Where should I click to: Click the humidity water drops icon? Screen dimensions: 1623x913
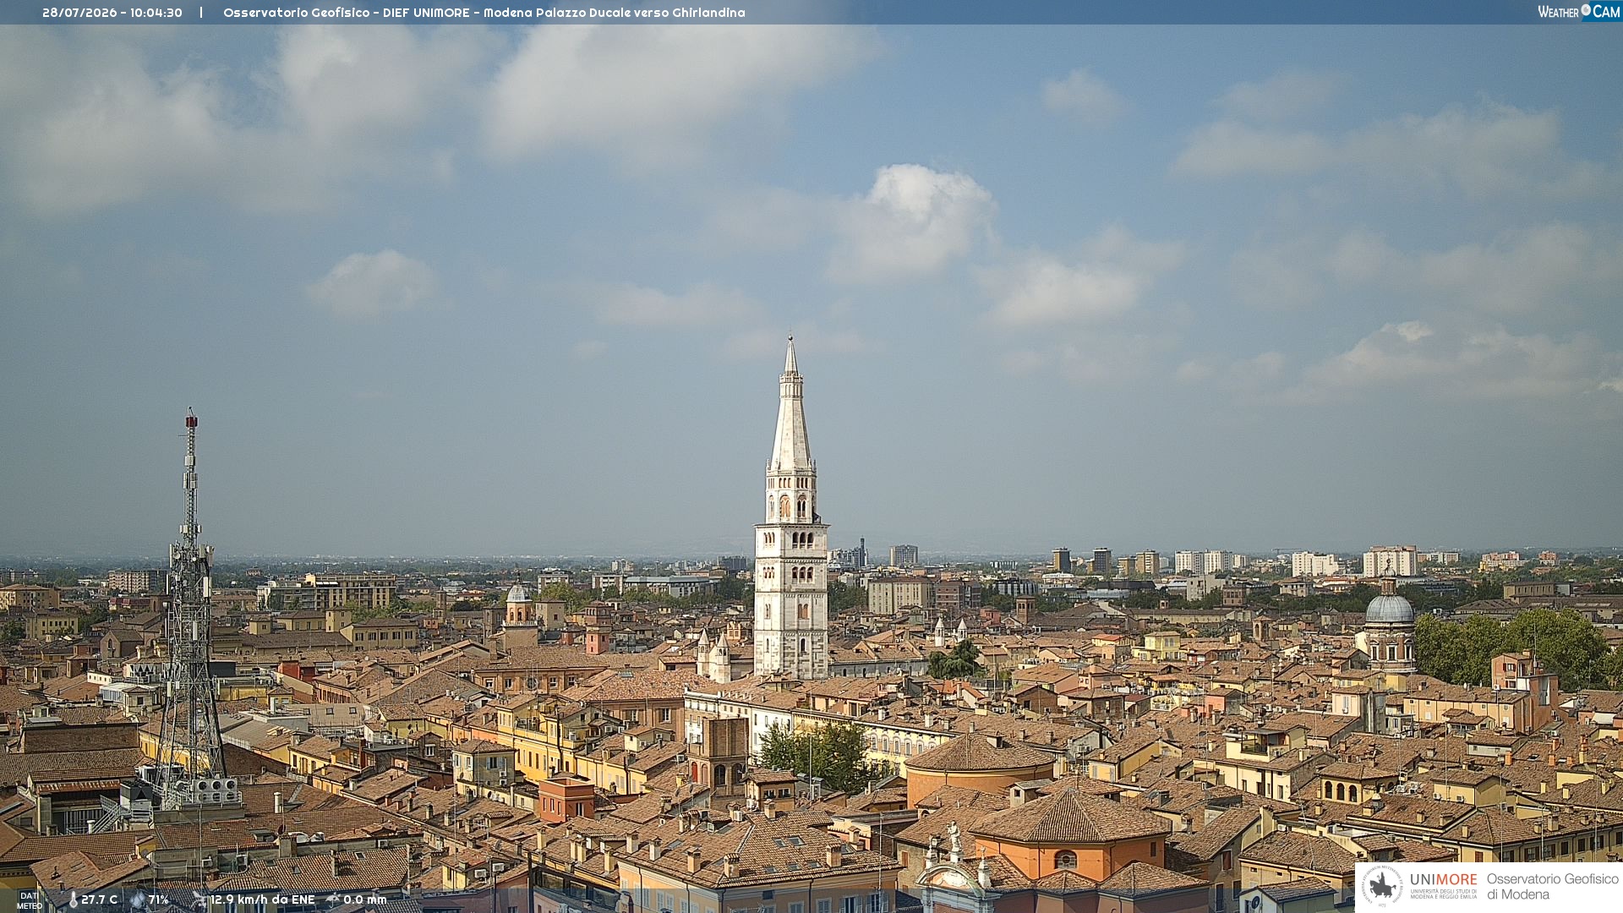(x=137, y=899)
